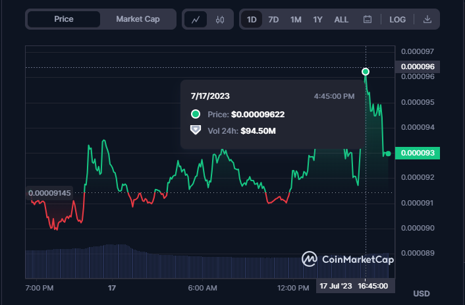Choose the 1Y time range

tap(317, 20)
